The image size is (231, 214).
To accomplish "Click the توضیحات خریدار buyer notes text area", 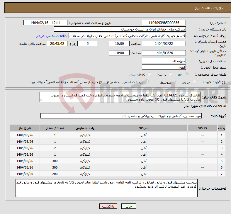I will pyautogui.click(x=106, y=188).
